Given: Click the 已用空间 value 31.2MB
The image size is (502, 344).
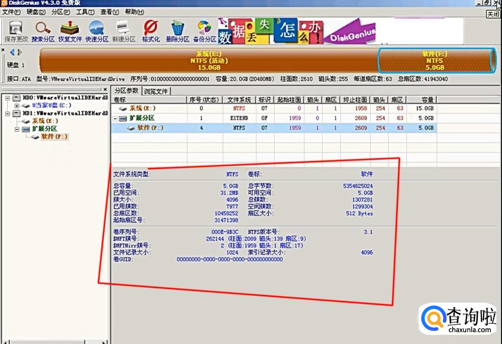Looking at the screenshot, I should [229, 193].
